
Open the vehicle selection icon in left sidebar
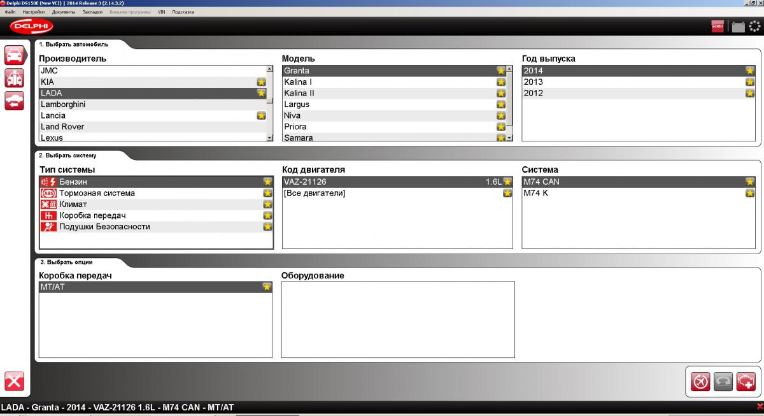[15, 55]
